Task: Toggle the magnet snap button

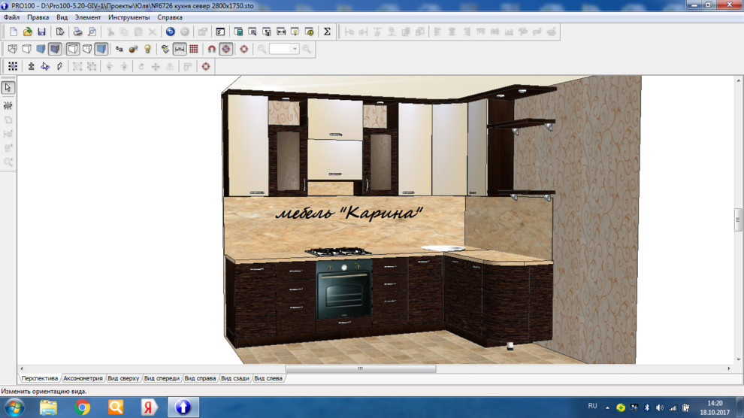Action: pos(212,49)
